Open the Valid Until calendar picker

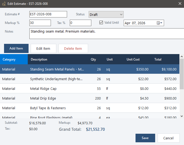click(159, 23)
